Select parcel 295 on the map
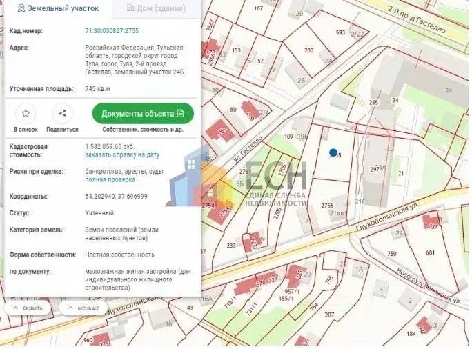This screenshot has width=472, height=349. [x=373, y=102]
